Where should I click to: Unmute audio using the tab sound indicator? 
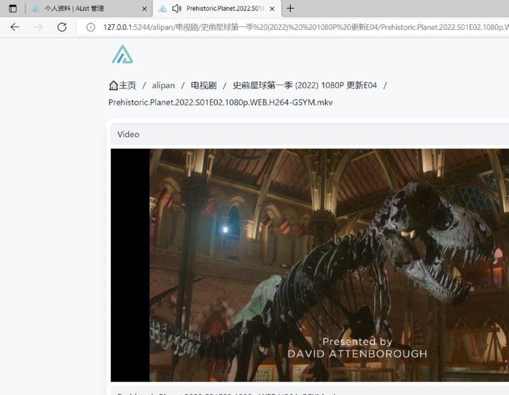click(176, 8)
